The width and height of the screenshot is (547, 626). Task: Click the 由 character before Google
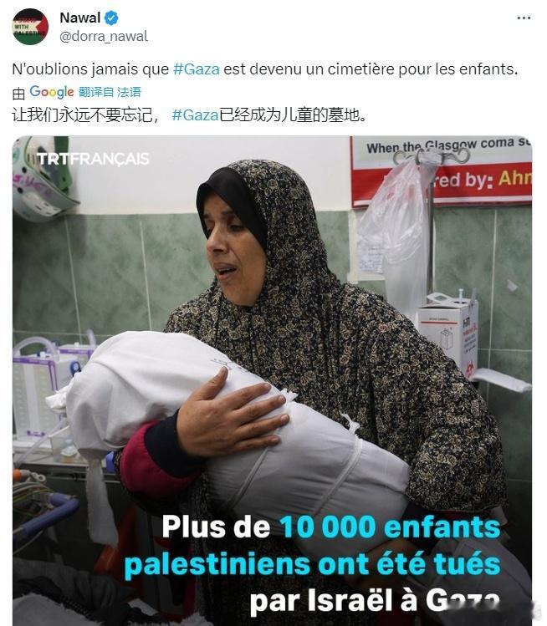(18, 93)
